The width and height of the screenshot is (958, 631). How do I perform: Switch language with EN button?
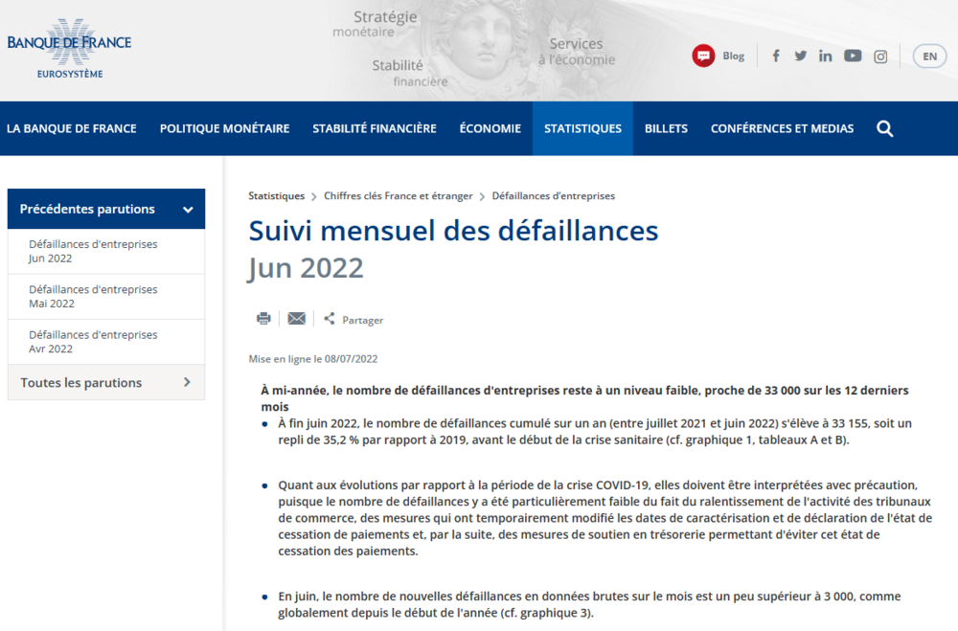tap(928, 56)
